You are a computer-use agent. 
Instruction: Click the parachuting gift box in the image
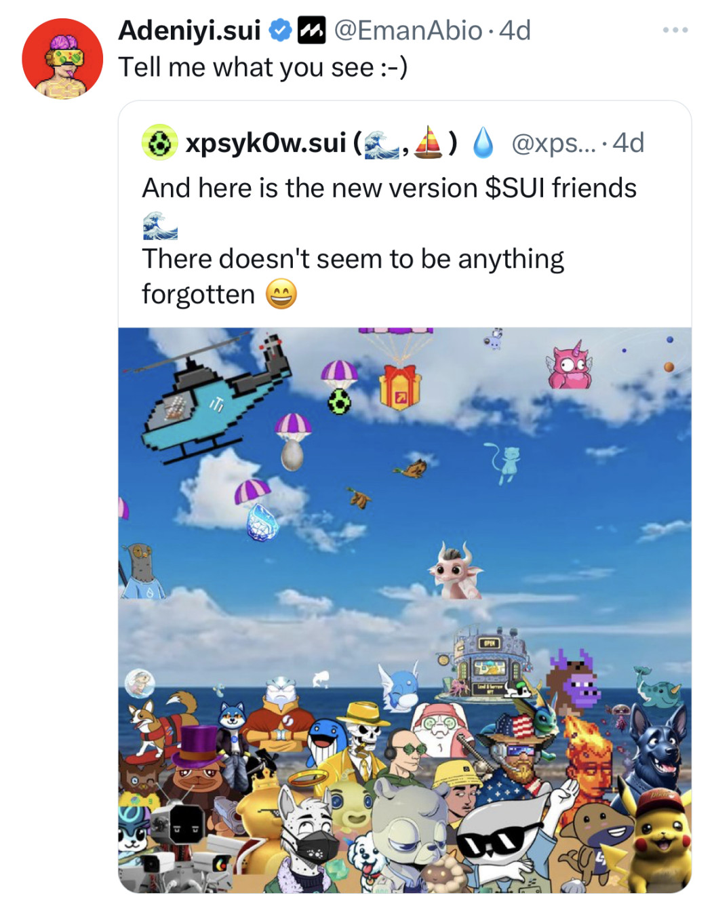pos(399,387)
